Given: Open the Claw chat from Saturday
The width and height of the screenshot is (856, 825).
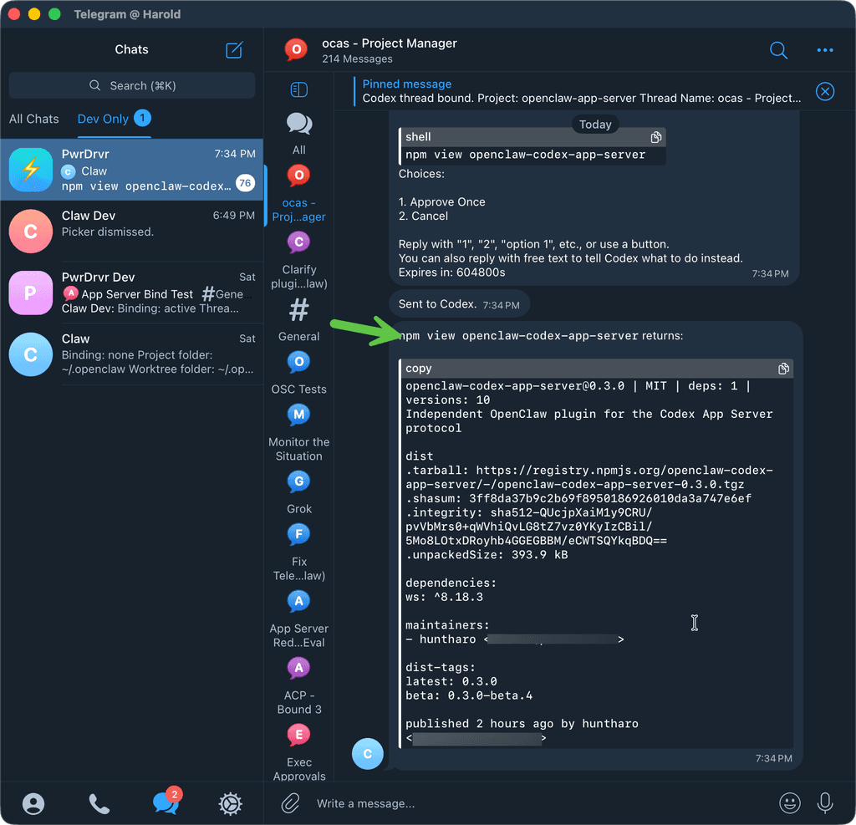Looking at the screenshot, I should coord(131,354).
